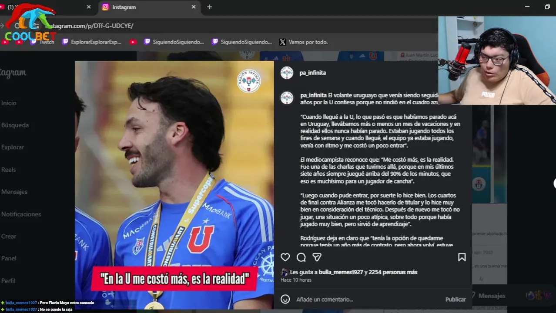Select Crear in Instagram sidebar
556x313 pixels.
tap(9, 236)
